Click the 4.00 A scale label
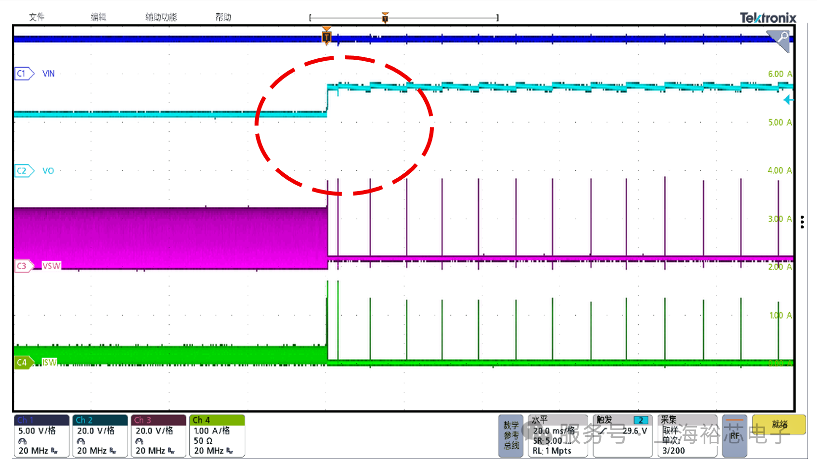The image size is (817, 467). 780,170
